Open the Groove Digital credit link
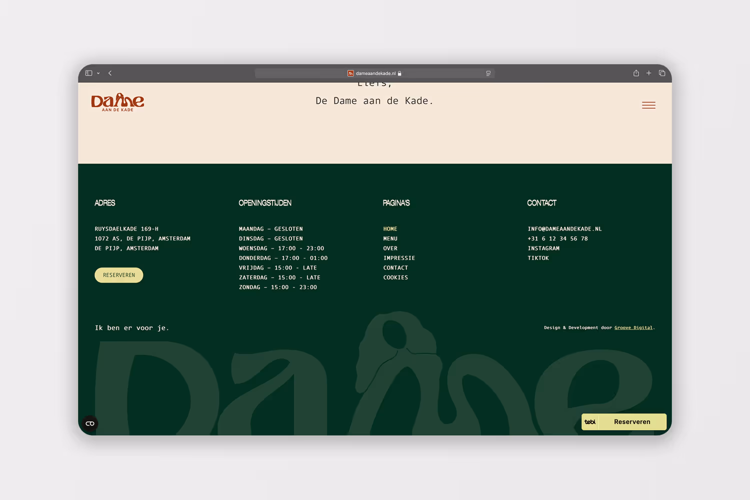This screenshot has height=500, width=750. [x=633, y=328]
